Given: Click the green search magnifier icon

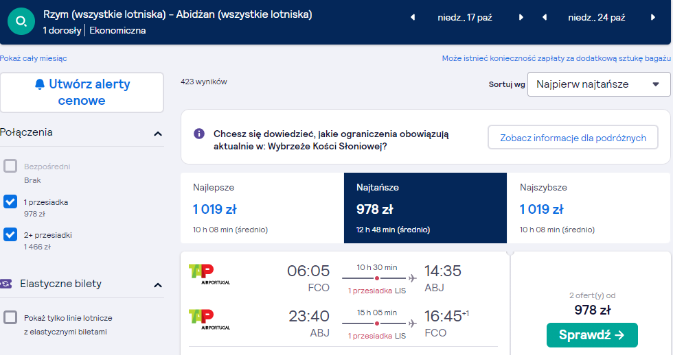Looking at the screenshot, I should [21, 21].
